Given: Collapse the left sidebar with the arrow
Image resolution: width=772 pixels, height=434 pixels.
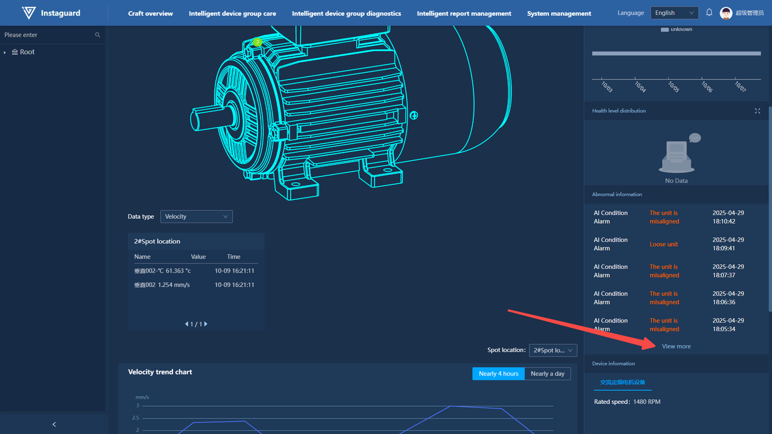Looking at the screenshot, I should tap(54, 424).
